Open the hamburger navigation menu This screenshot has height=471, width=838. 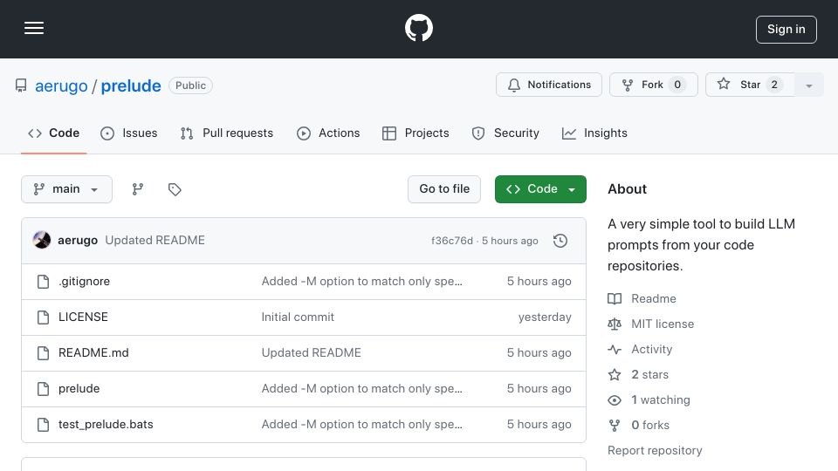click(x=34, y=28)
